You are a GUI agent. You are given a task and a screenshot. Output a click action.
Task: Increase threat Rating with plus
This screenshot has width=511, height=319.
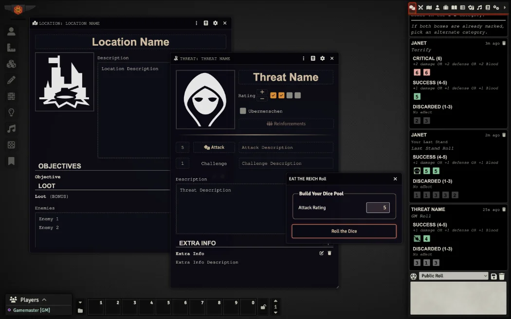coord(262,92)
